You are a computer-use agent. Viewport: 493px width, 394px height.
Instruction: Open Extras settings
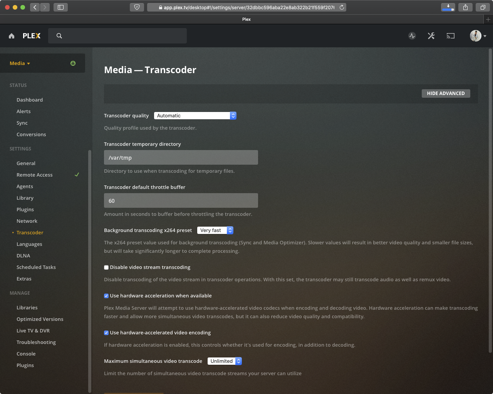pyautogui.click(x=24, y=279)
